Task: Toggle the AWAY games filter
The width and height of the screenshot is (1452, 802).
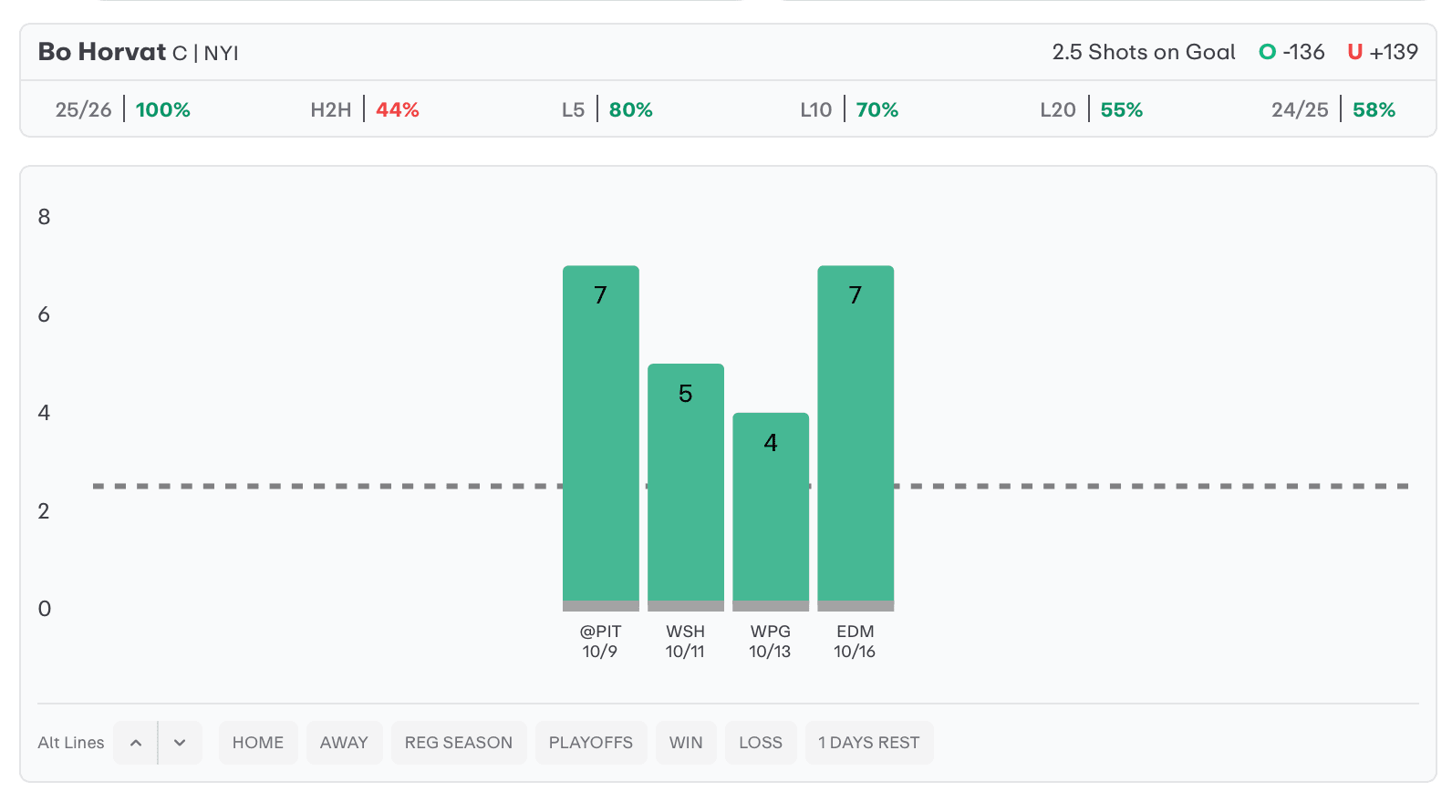Action: [344, 743]
